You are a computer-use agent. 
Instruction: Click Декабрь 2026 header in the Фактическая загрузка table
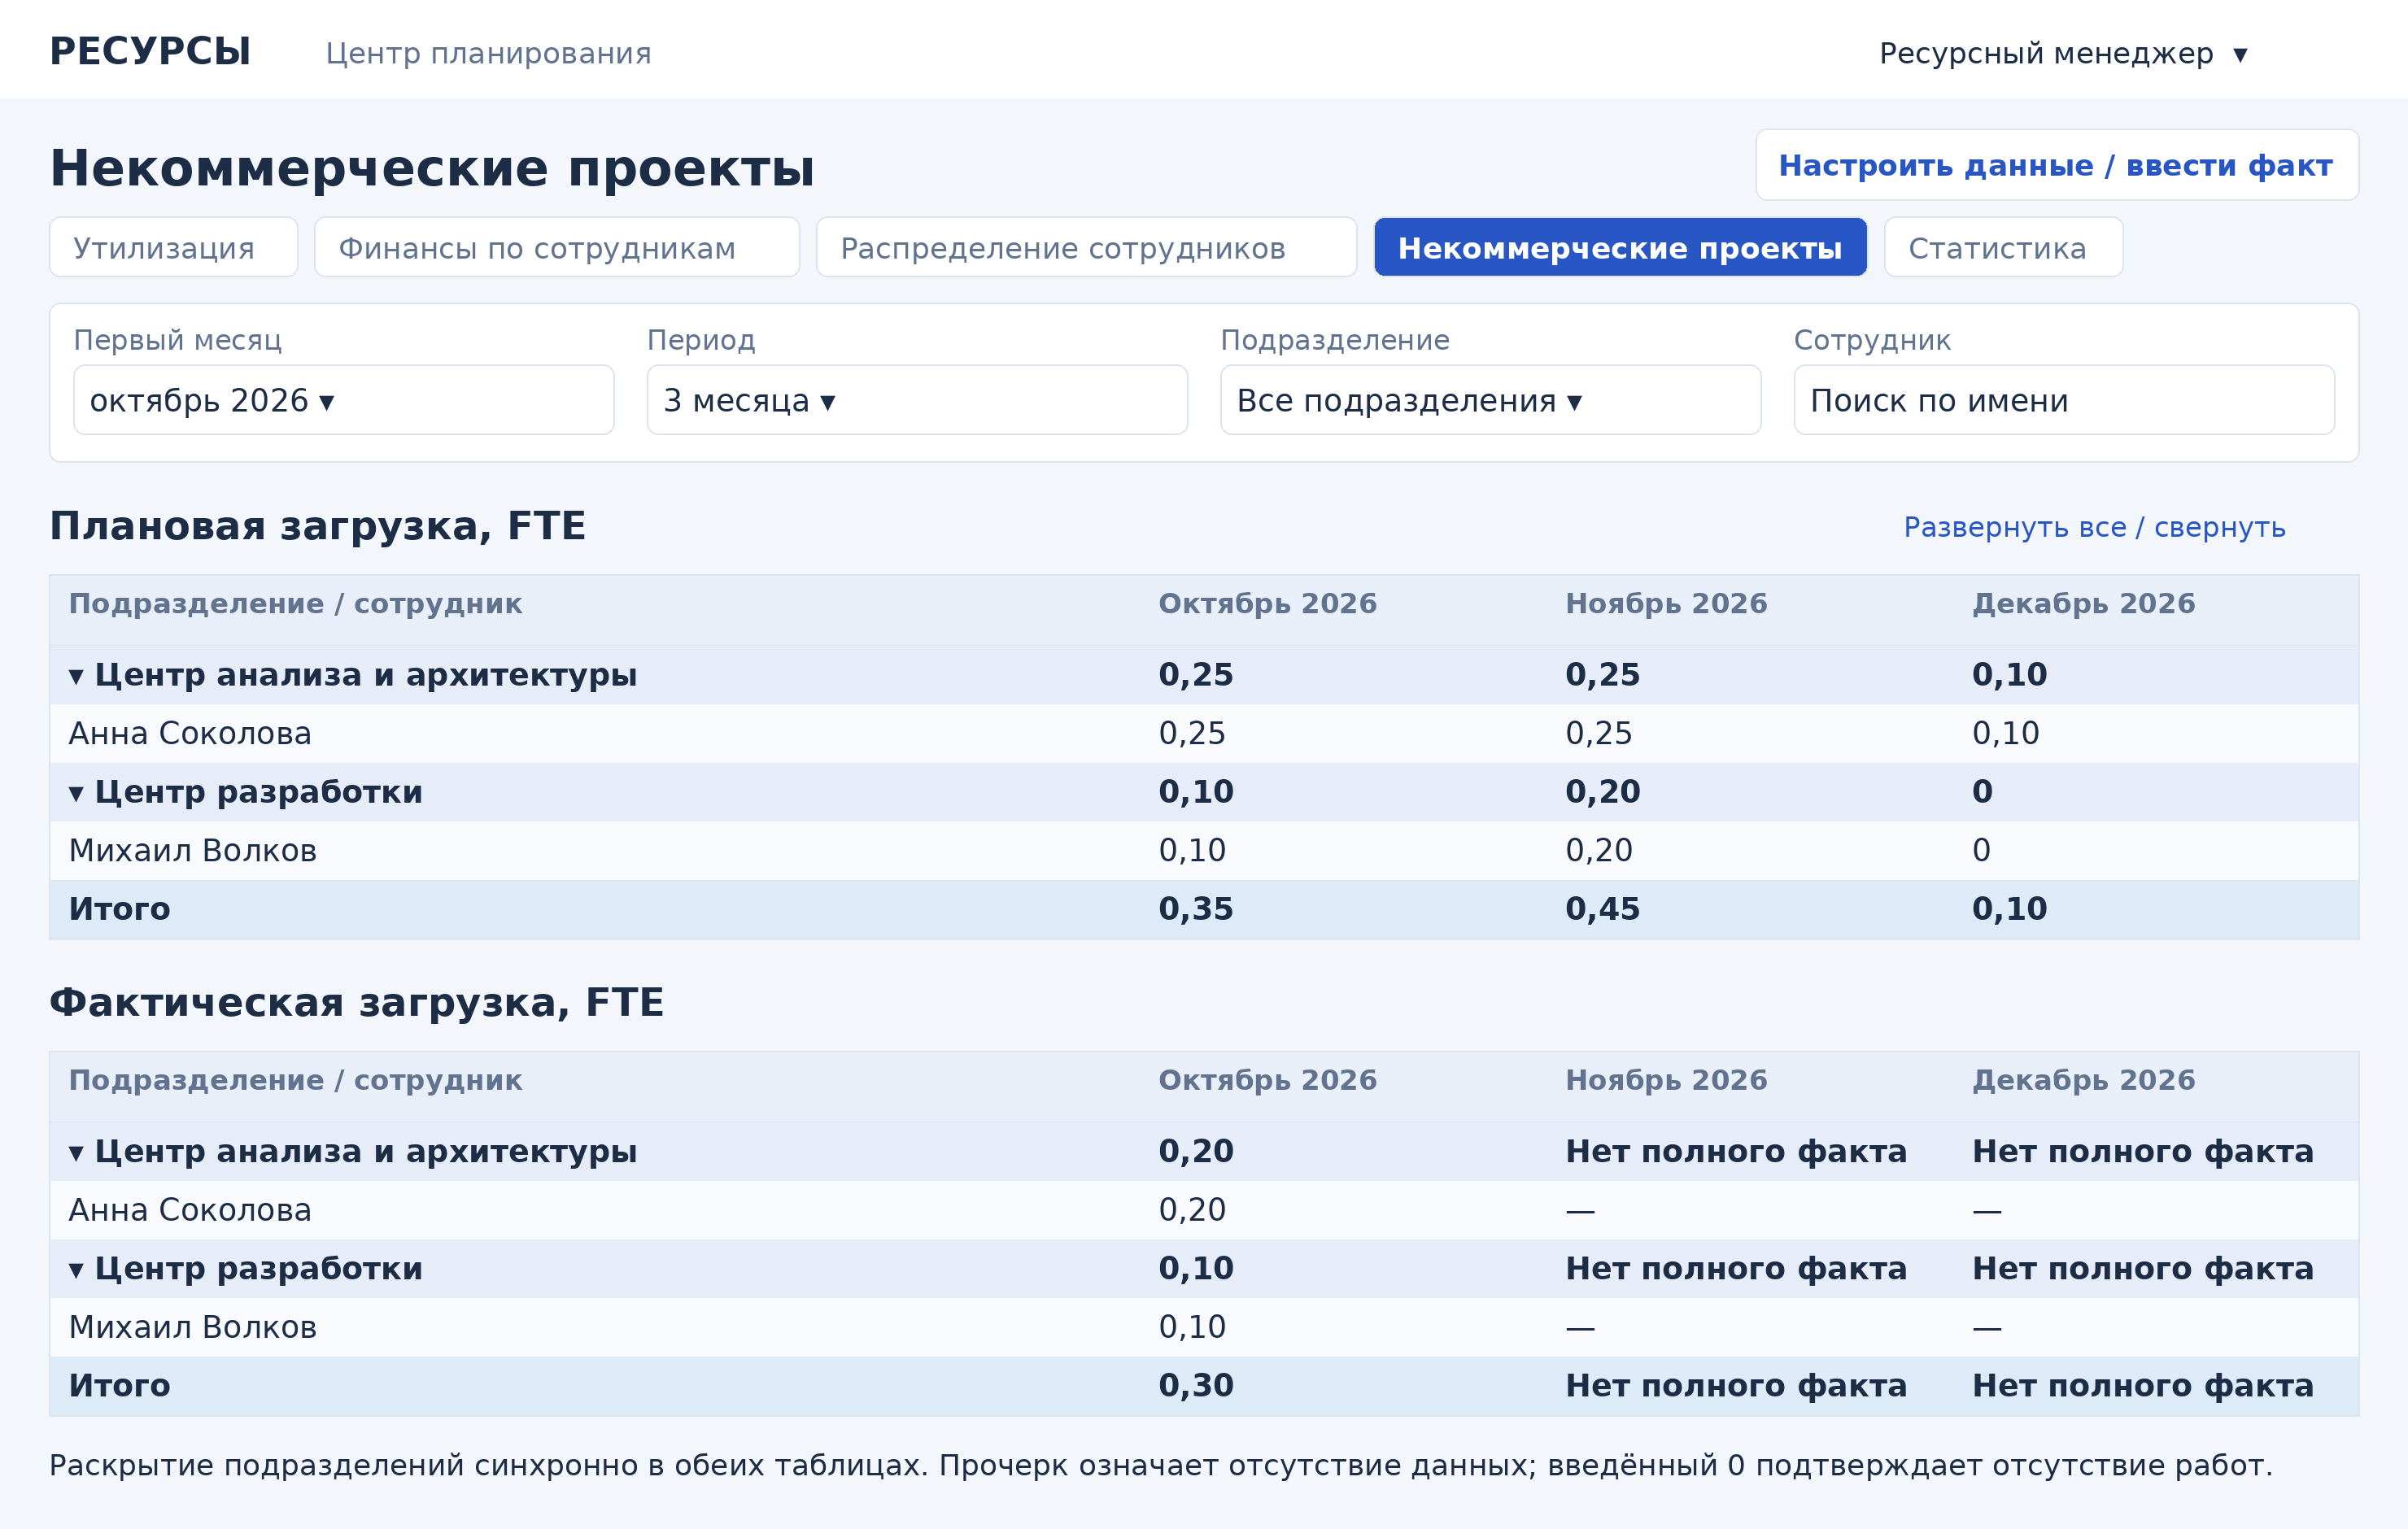pos(2083,1081)
